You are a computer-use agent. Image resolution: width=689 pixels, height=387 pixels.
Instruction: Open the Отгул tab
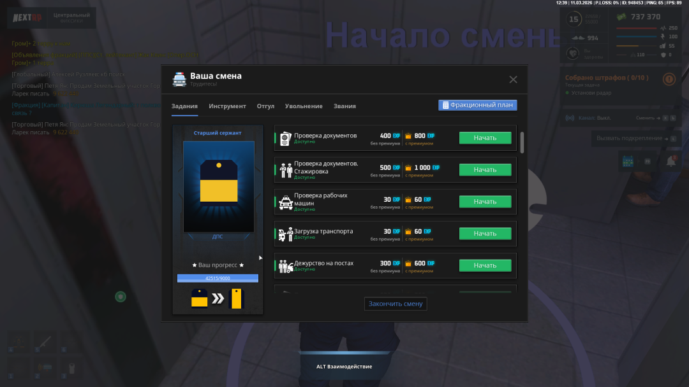[x=265, y=106]
